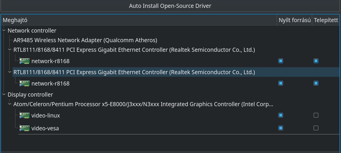The height and width of the screenshot is (153, 341).
Task: Uncheck Telepített for second network-r8168 row
Action: coord(316,83)
